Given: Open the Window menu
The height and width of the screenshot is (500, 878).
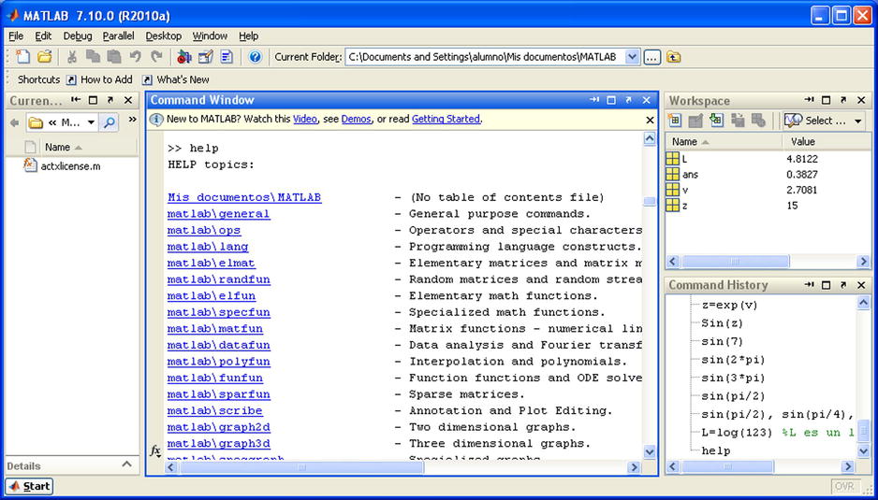Looking at the screenshot, I should pyautogui.click(x=210, y=36).
